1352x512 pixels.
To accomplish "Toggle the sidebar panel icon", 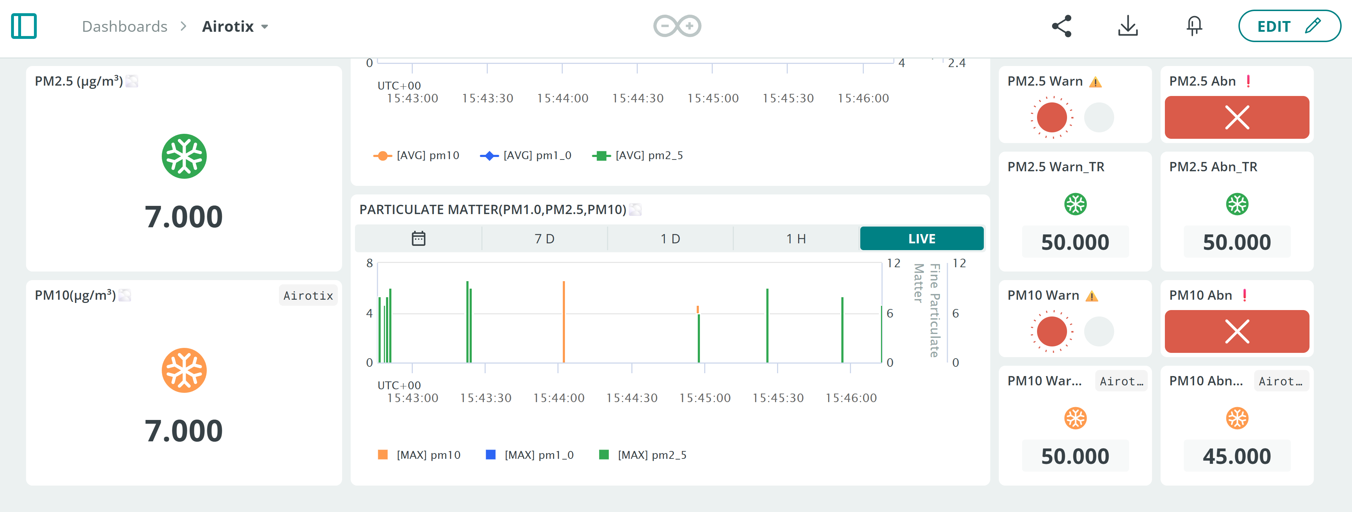I will pyautogui.click(x=24, y=26).
